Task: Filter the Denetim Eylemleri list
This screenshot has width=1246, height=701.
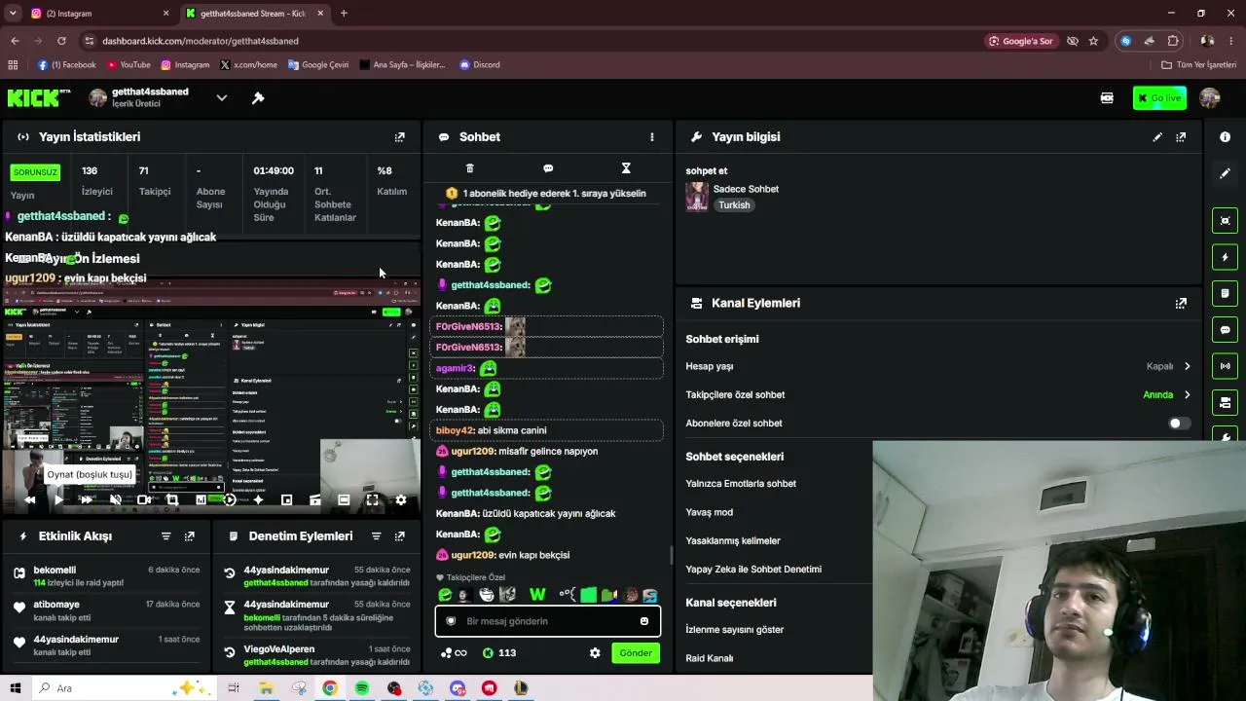Action: 376,536
